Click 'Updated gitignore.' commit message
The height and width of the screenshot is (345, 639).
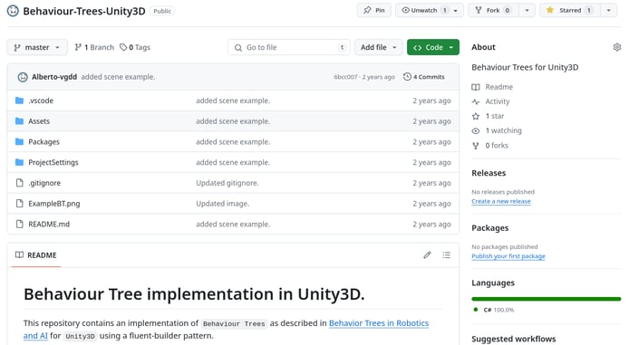pos(227,183)
